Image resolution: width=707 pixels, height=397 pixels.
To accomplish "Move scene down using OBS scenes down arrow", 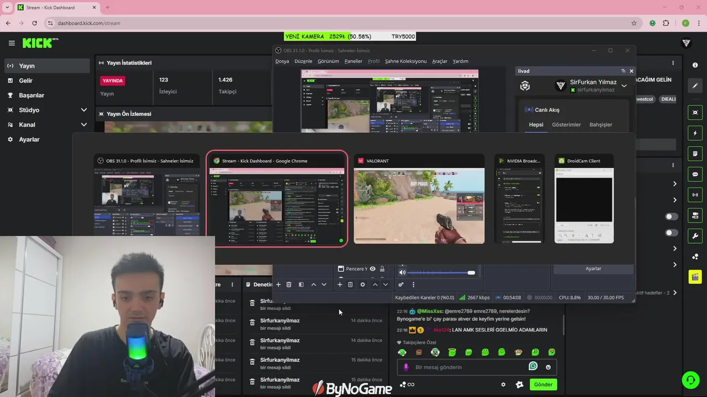I will pyautogui.click(x=324, y=285).
